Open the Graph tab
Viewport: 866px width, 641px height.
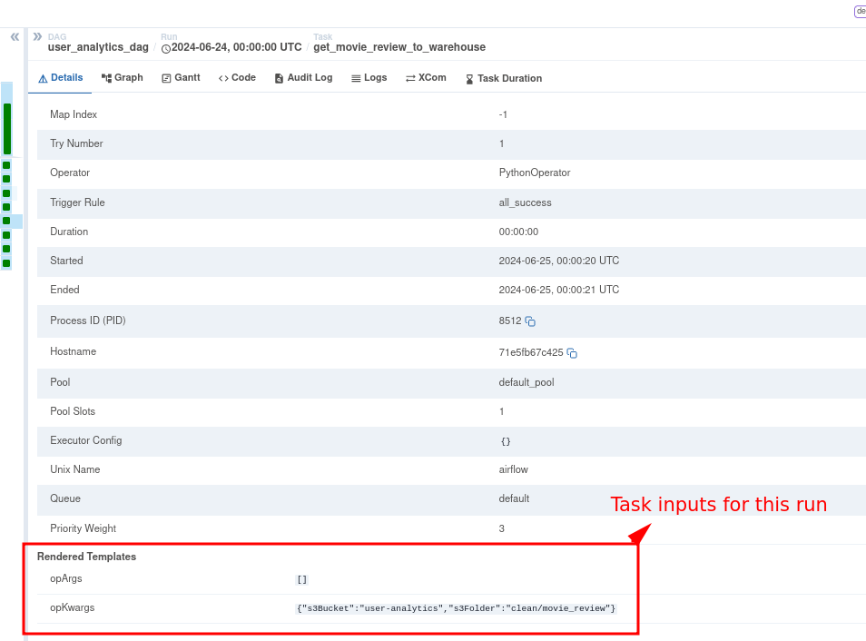tap(123, 78)
